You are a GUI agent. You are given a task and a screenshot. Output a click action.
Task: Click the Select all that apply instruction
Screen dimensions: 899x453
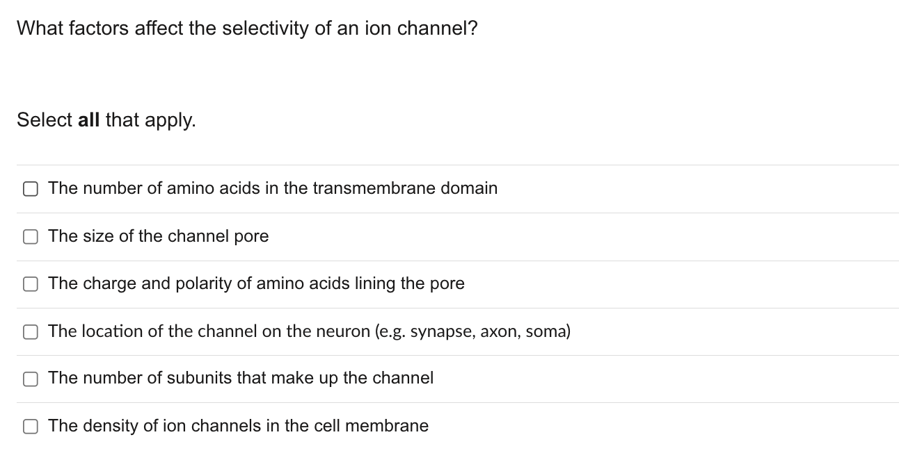point(106,120)
